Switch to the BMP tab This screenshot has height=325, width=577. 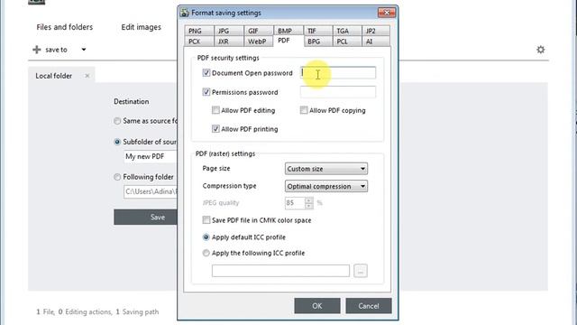tap(288, 31)
